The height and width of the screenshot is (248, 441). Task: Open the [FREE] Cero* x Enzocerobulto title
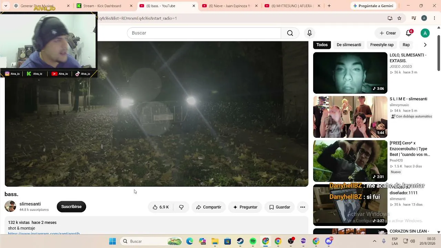pyautogui.click(x=410, y=149)
